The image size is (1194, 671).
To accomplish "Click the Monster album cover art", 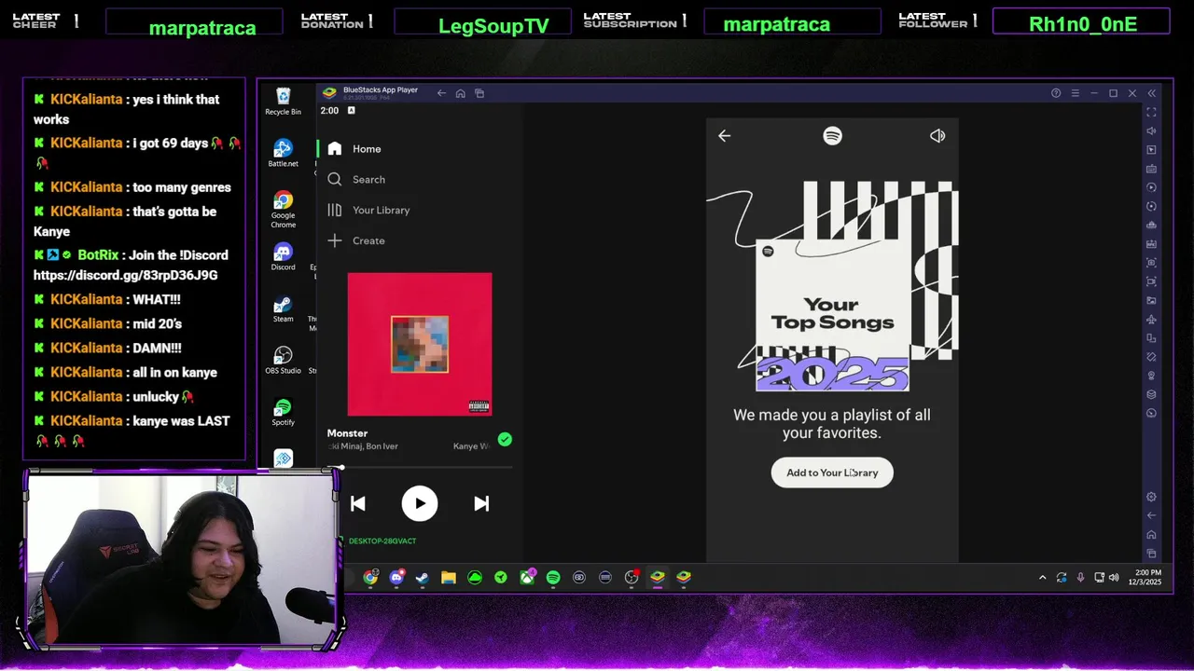I will tap(420, 344).
